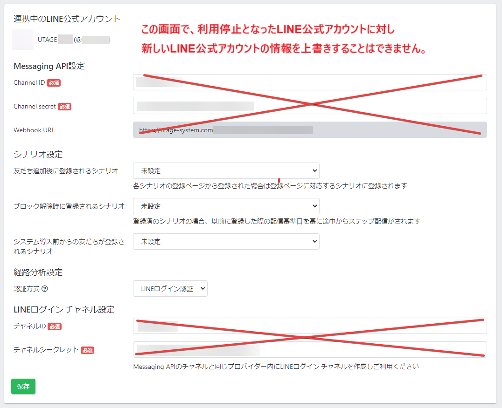Click the UTAGE account name text

click(x=48, y=40)
